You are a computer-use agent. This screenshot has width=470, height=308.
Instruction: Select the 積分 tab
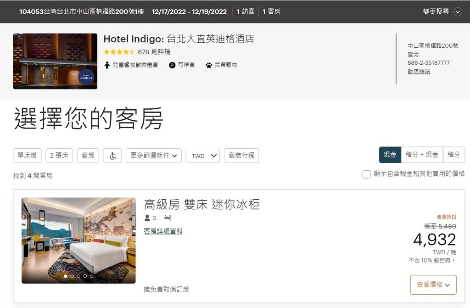(x=454, y=155)
